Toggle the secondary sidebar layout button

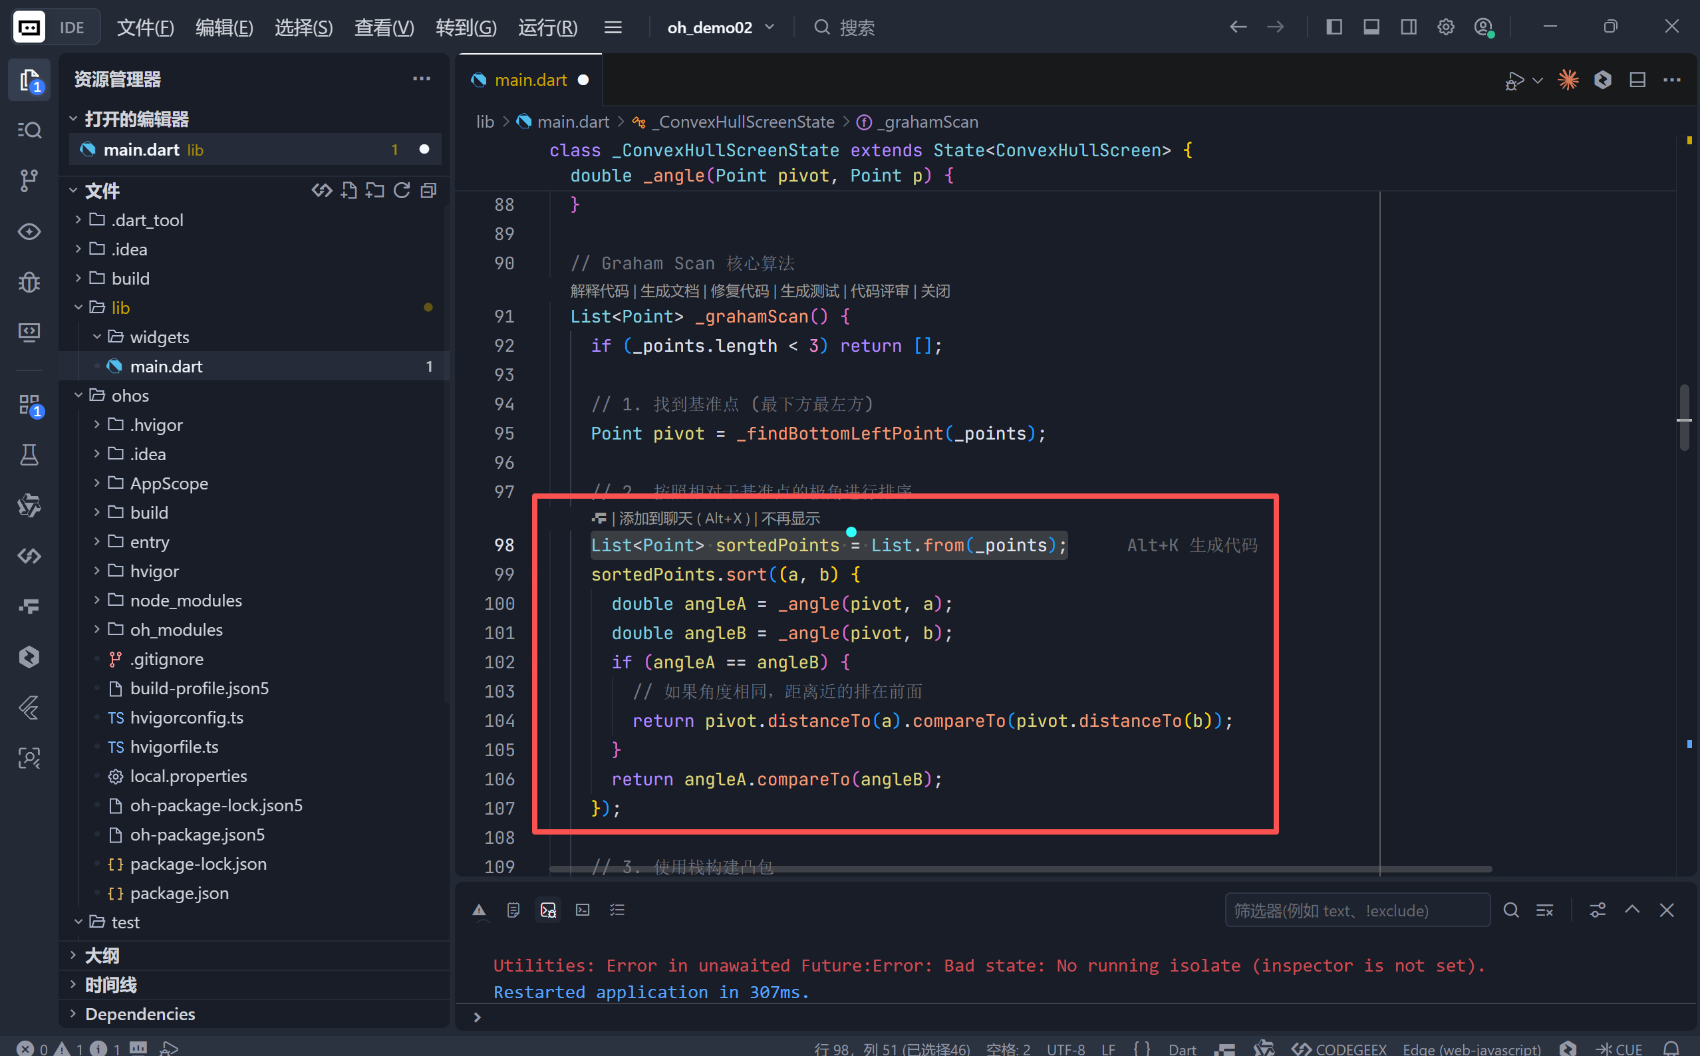pyautogui.click(x=1408, y=27)
